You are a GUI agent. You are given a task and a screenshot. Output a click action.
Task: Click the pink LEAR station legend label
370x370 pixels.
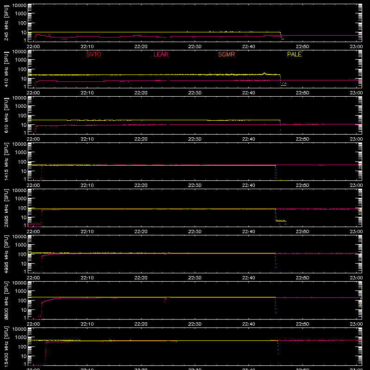160,54
